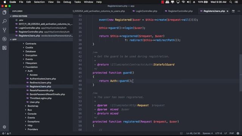Open the editor More Actions menu
The width and height of the screenshot is (242, 136).
point(239,11)
